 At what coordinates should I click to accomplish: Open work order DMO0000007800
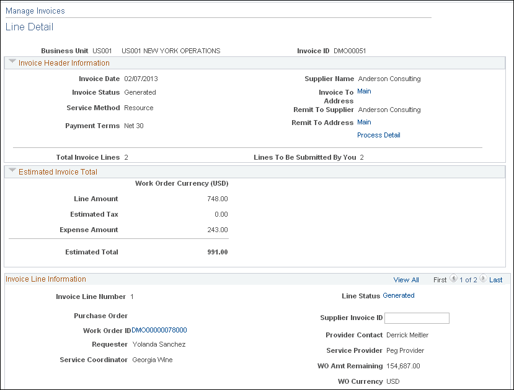(159, 330)
